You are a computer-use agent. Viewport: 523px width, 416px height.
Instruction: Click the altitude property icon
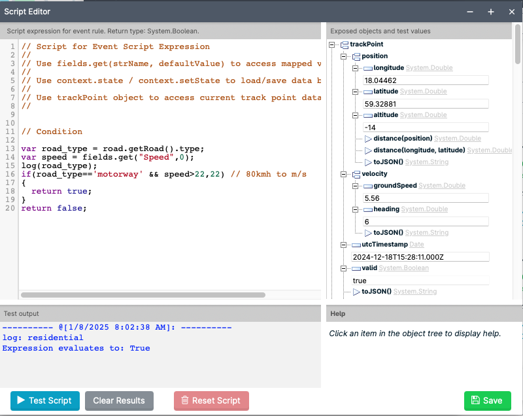coord(368,115)
